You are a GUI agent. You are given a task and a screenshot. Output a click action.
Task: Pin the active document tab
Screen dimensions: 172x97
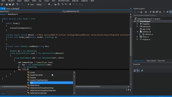[2, 9]
